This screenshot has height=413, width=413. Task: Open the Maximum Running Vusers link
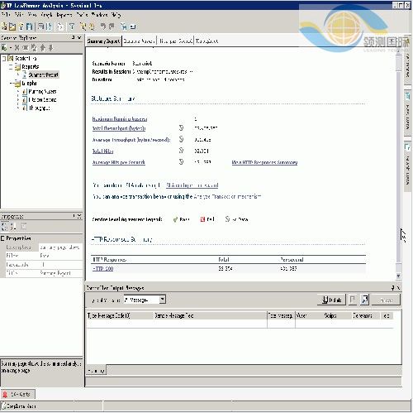coord(120,119)
